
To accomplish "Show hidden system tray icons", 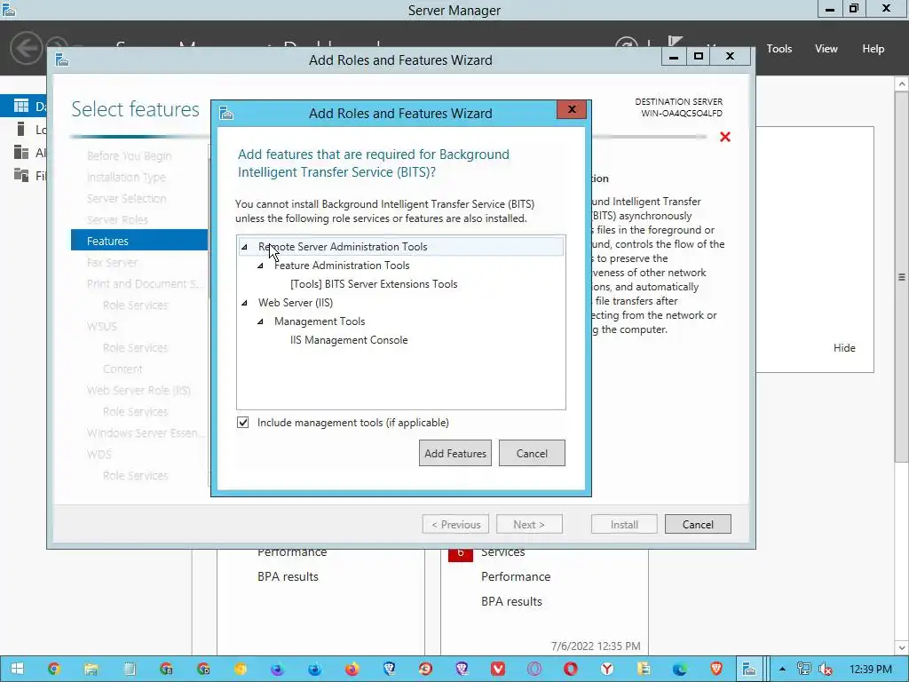I will tap(782, 670).
